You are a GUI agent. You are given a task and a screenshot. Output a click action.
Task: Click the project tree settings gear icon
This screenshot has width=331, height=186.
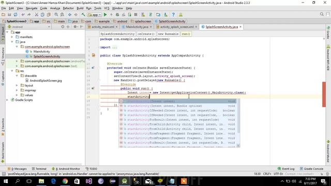[x=75, y=27]
